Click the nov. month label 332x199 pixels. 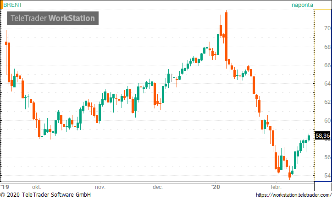coord(100,187)
